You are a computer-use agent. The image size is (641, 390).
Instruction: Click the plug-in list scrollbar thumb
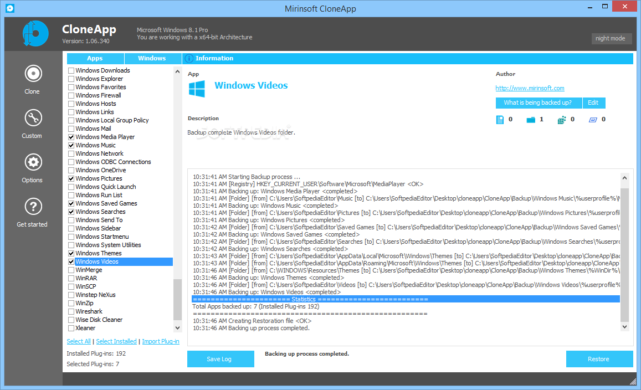(177, 299)
